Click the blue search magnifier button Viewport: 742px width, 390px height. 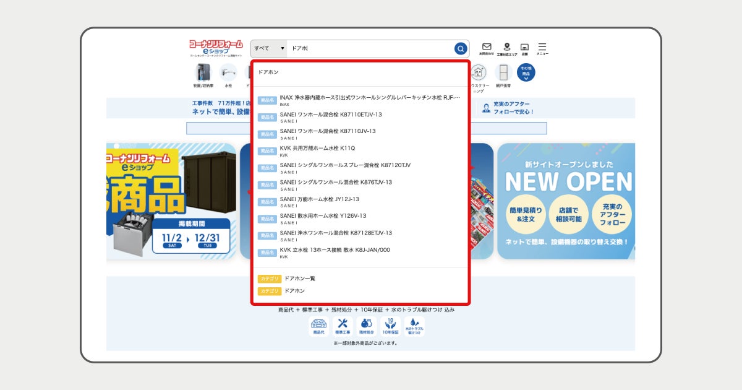(461, 48)
